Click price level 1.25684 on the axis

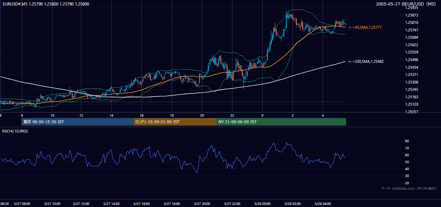click(412, 37)
